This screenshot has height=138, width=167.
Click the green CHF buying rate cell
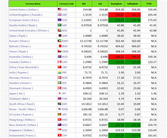click(116, 136)
